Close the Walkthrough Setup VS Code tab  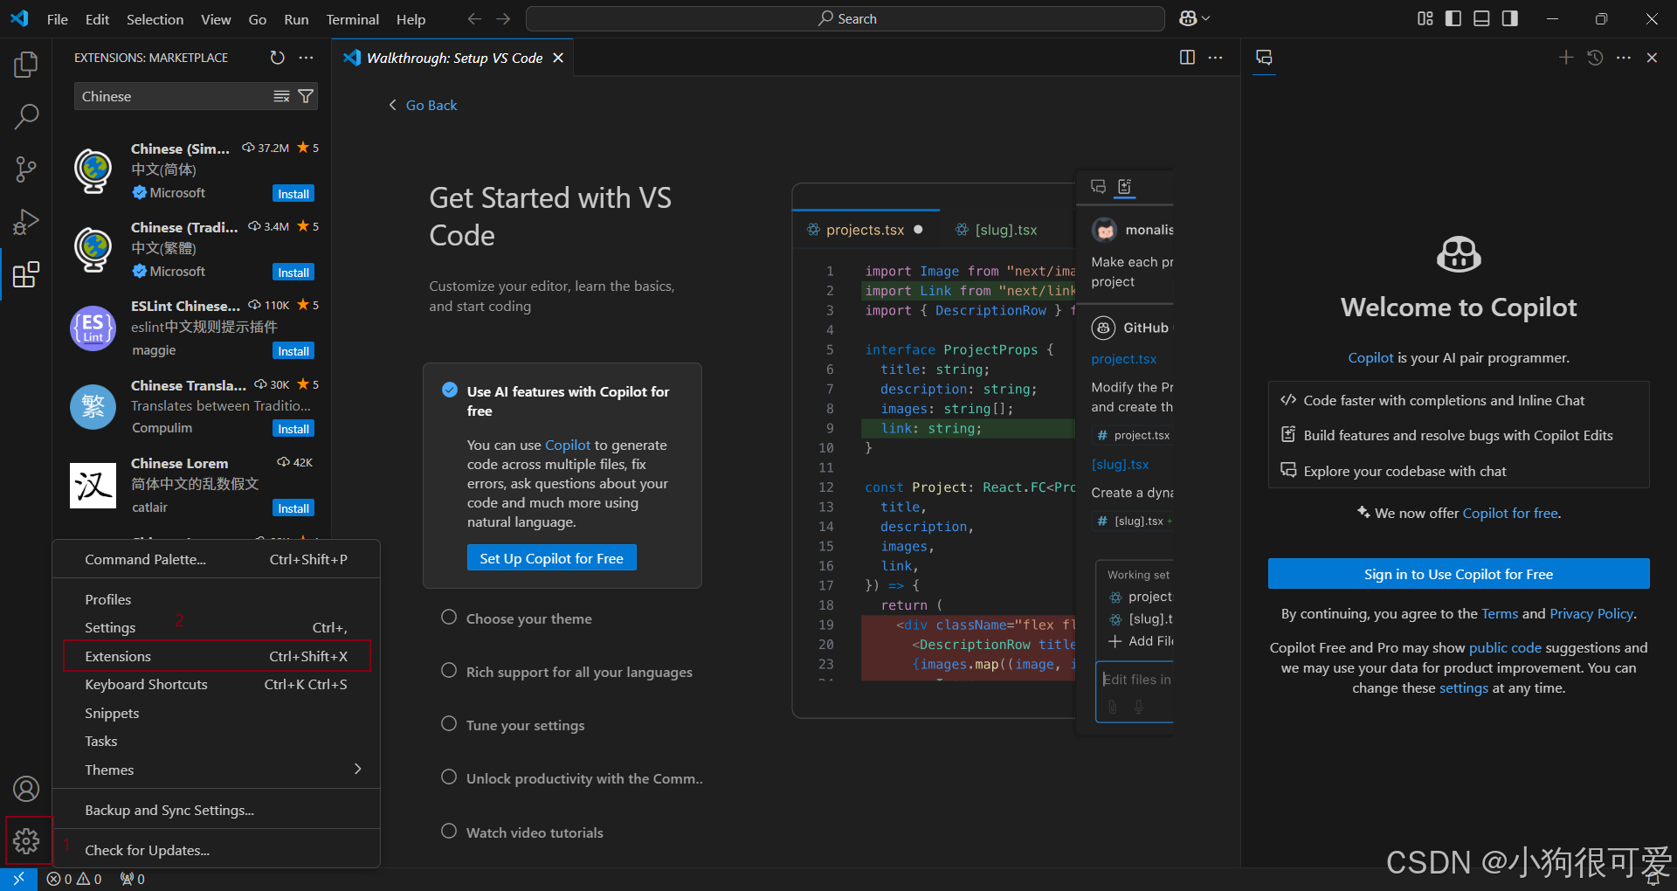(x=558, y=58)
